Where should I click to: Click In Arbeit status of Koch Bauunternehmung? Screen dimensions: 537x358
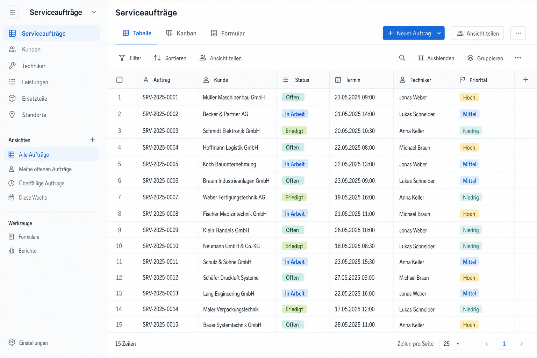[295, 164]
